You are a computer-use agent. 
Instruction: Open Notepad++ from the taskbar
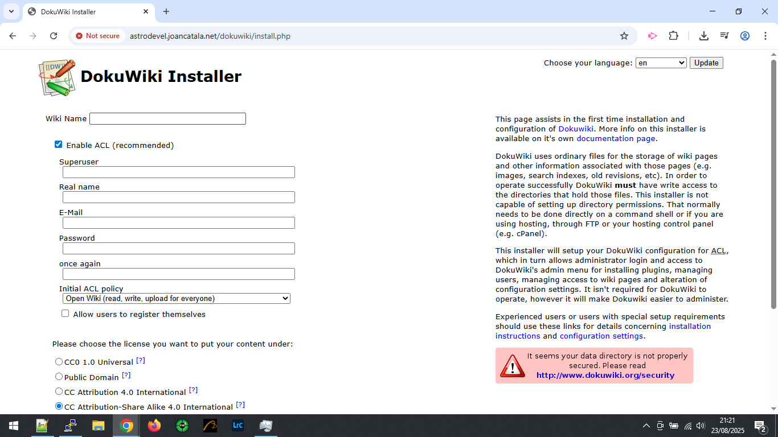click(42, 426)
